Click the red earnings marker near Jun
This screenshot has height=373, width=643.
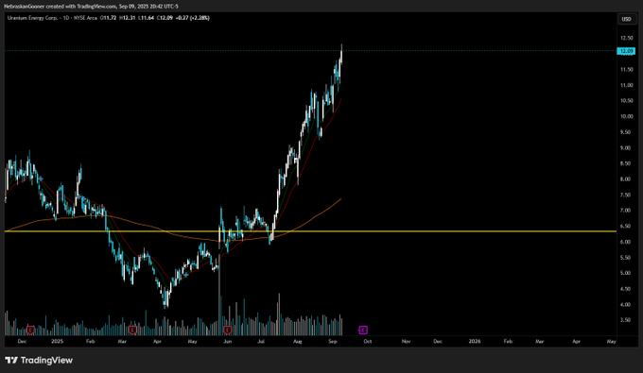click(228, 330)
